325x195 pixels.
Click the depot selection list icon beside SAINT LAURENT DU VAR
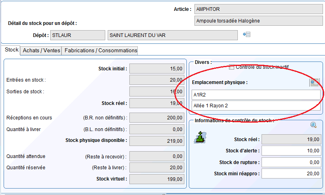coord(247,35)
